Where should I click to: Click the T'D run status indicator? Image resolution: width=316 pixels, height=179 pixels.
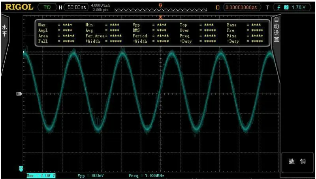tap(47, 7)
